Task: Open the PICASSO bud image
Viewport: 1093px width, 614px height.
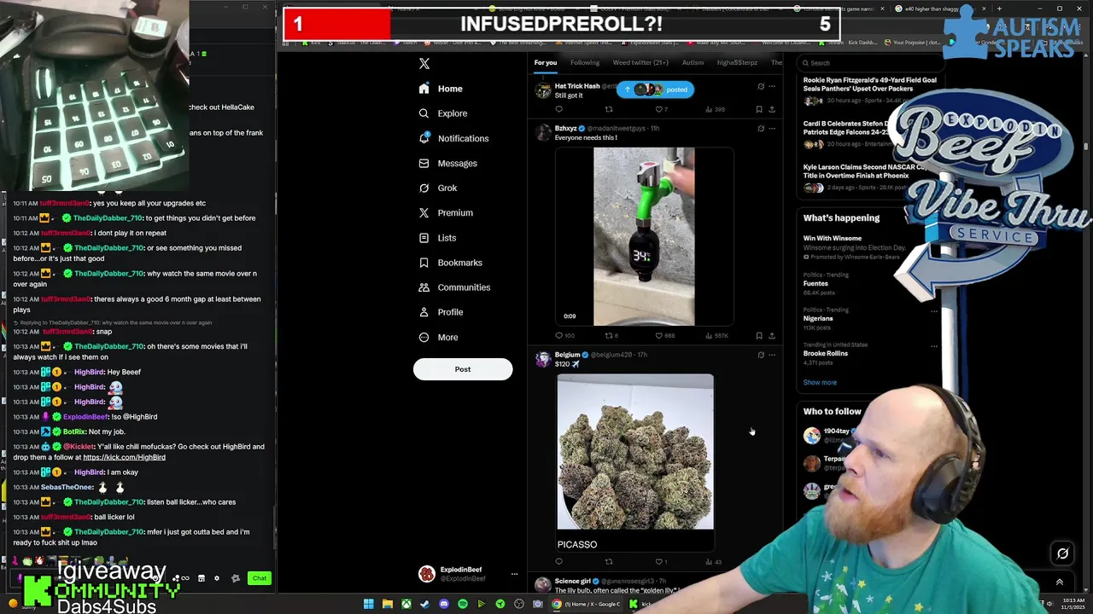Action: click(635, 452)
